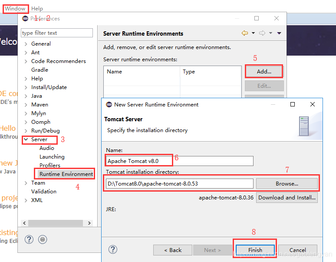The width and height of the screenshot is (336, 262).
Task: Expand the Run/Debug node
Action: tap(26, 131)
